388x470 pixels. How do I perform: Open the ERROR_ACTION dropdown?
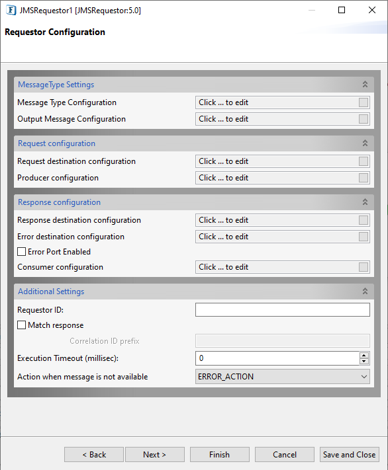click(282, 377)
